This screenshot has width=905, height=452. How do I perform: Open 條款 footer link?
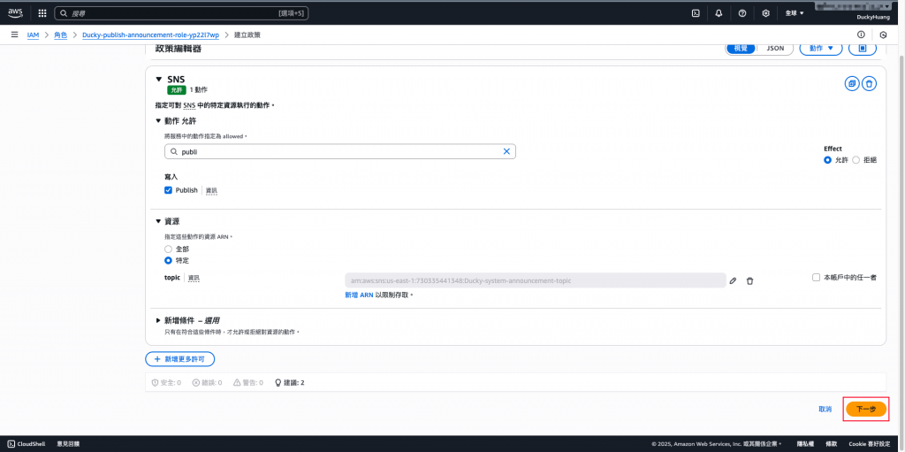tap(831, 444)
